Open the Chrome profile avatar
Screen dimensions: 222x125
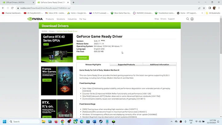tap(214, 8)
